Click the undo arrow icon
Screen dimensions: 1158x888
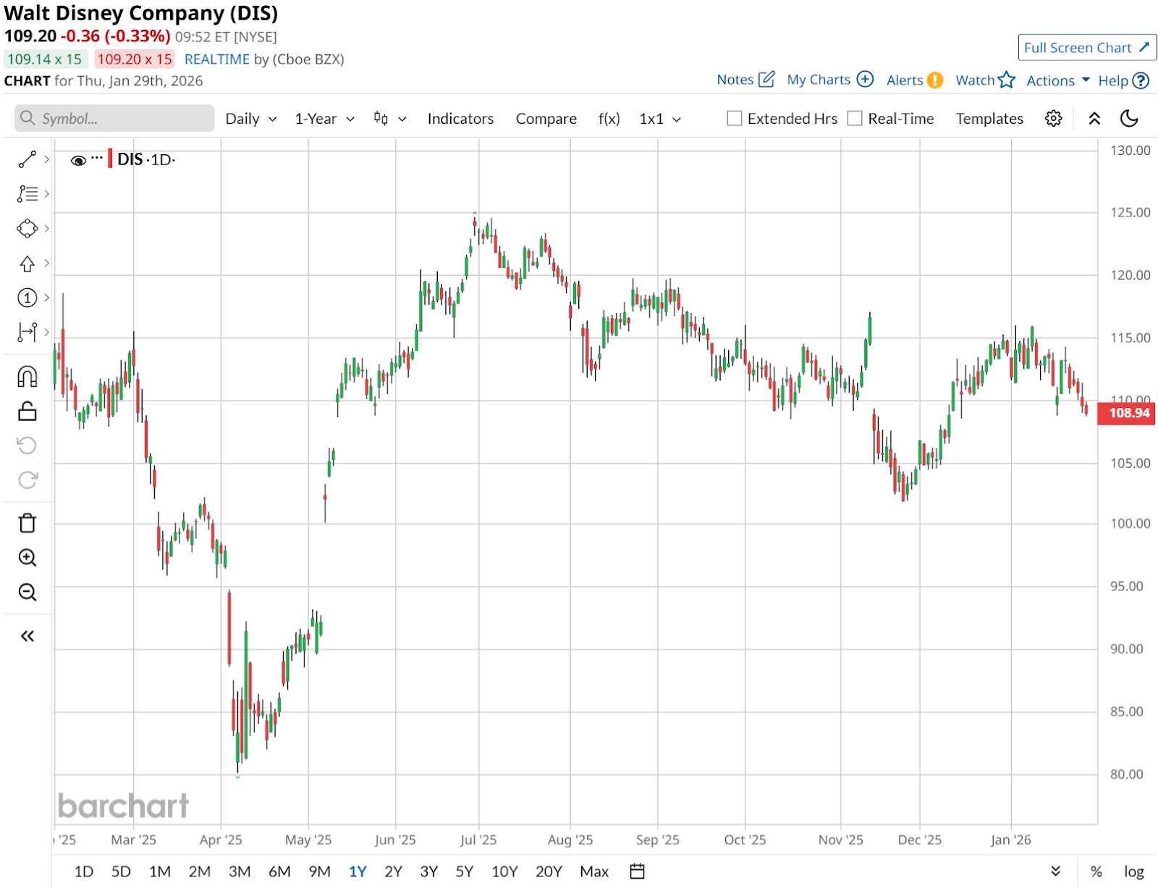pos(28,445)
